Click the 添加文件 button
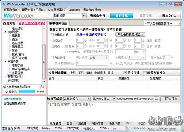The image size is (184, 132). 169,16
